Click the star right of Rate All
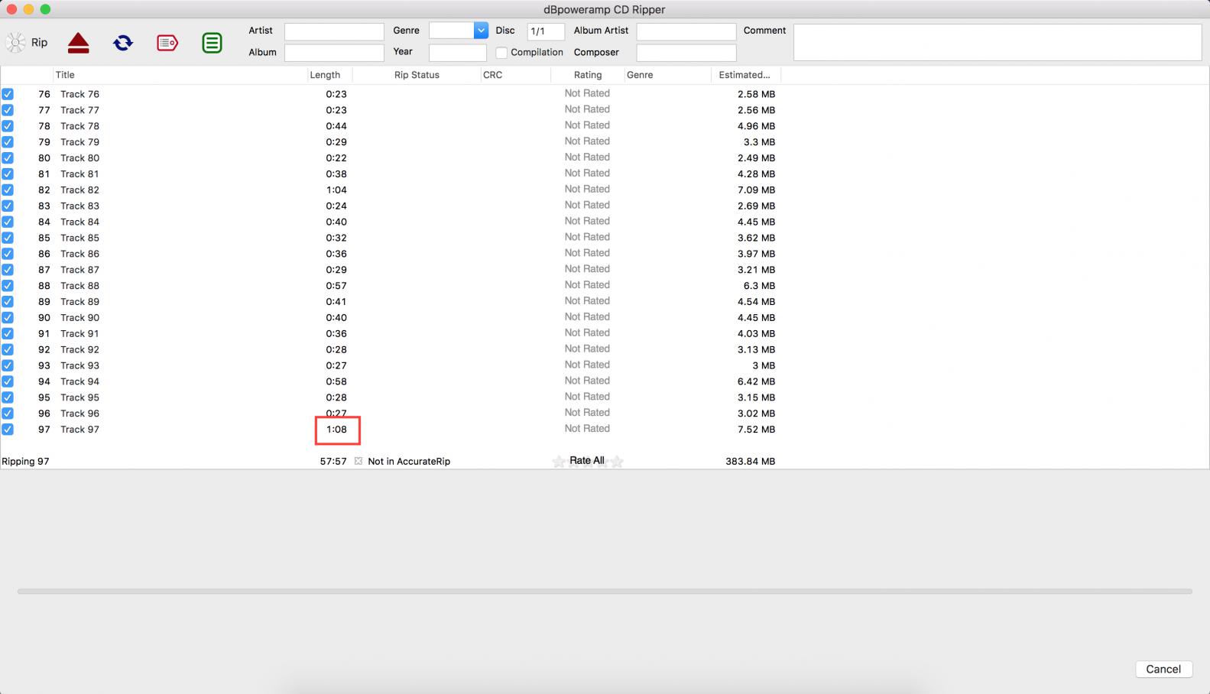 coord(617,462)
